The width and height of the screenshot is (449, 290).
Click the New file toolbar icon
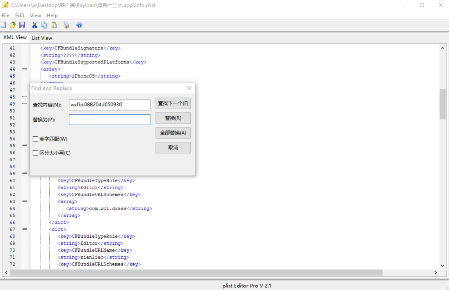point(4,25)
